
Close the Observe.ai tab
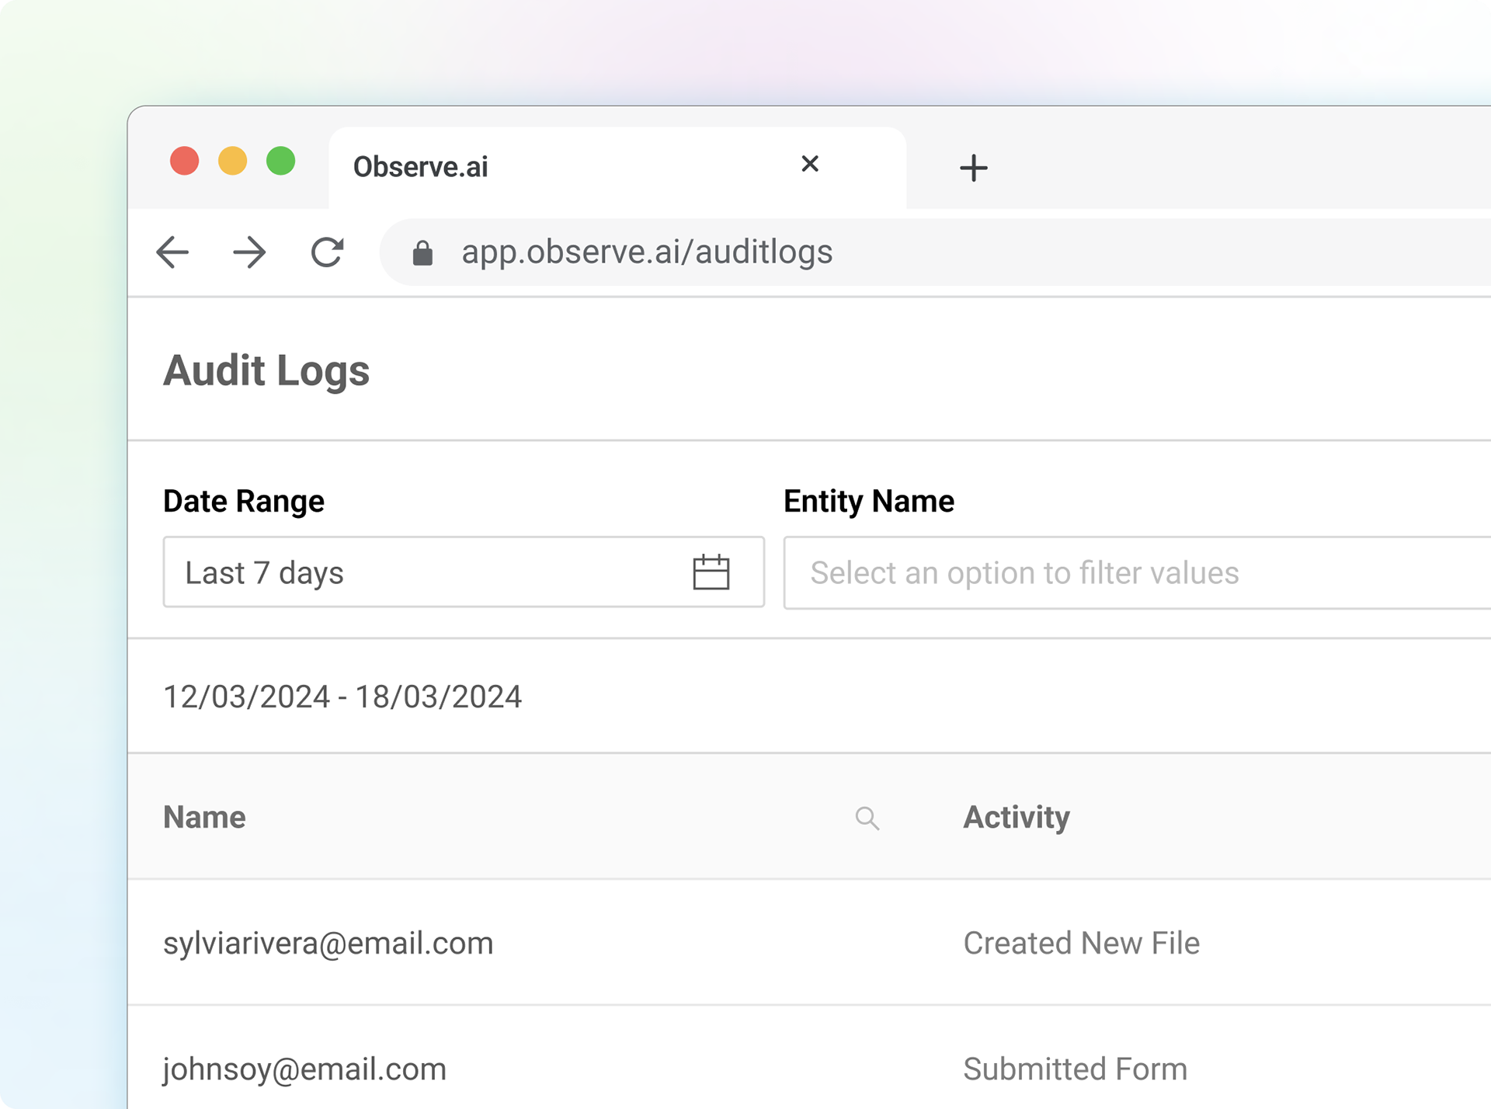click(x=810, y=164)
